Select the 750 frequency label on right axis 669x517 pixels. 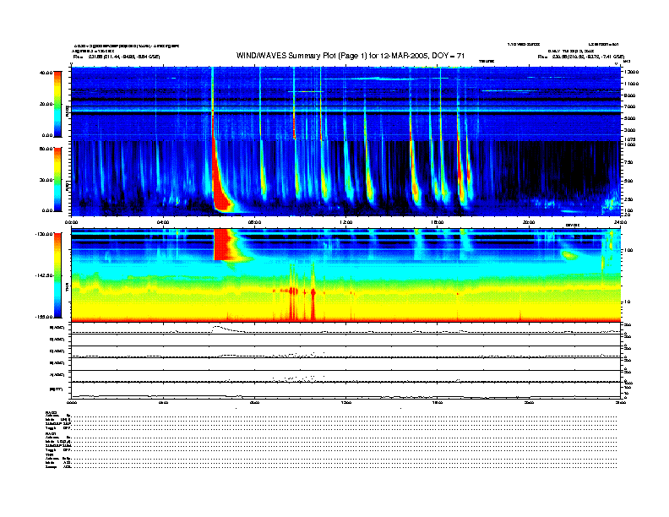(x=629, y=162)
